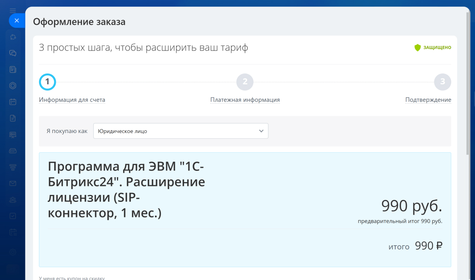Click the 'Оформление заказа' heading
This screenshot has width=475, height=280.
[x=79, y=22]
